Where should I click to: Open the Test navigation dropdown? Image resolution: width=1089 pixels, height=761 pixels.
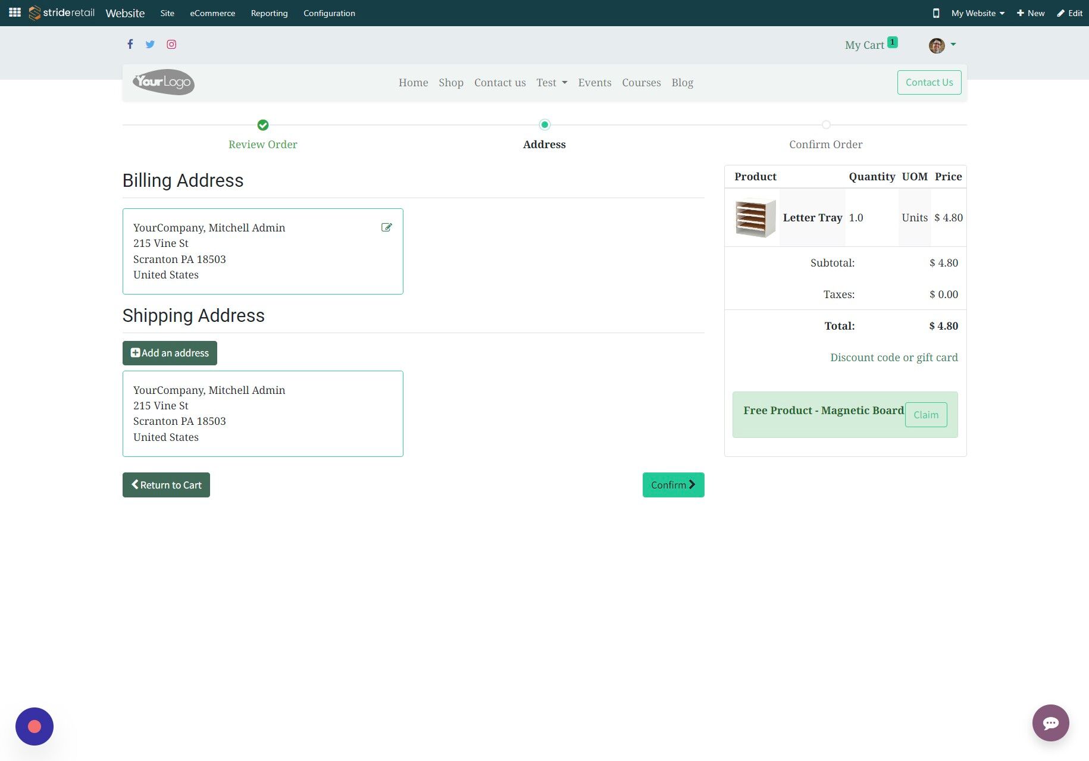point(551,83)
